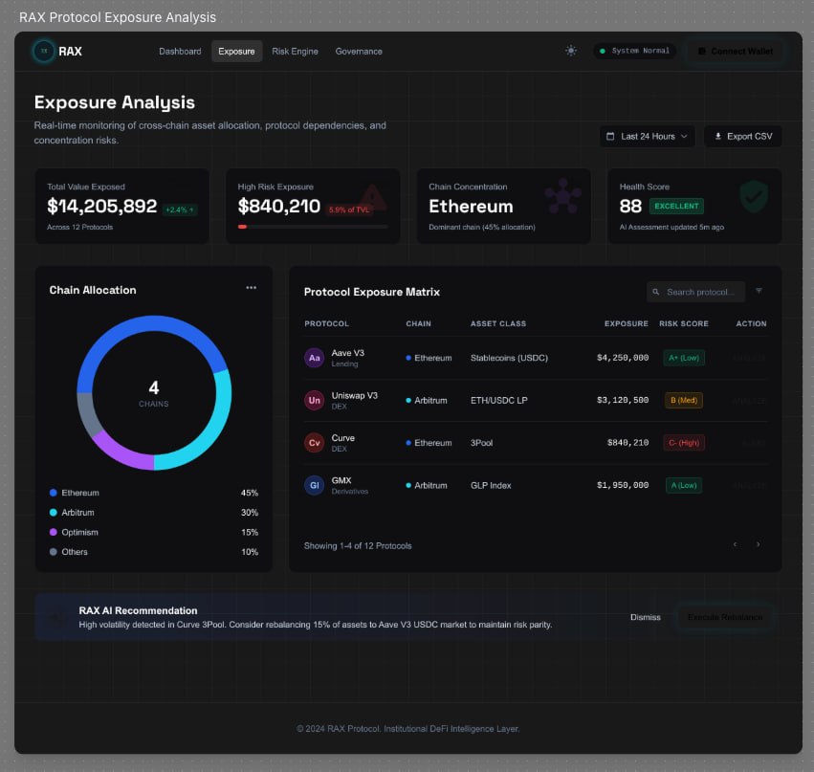This screenshot has height=772, width=814.
Task: Open the Governance navigation item
Action: [x=359, y=51]
